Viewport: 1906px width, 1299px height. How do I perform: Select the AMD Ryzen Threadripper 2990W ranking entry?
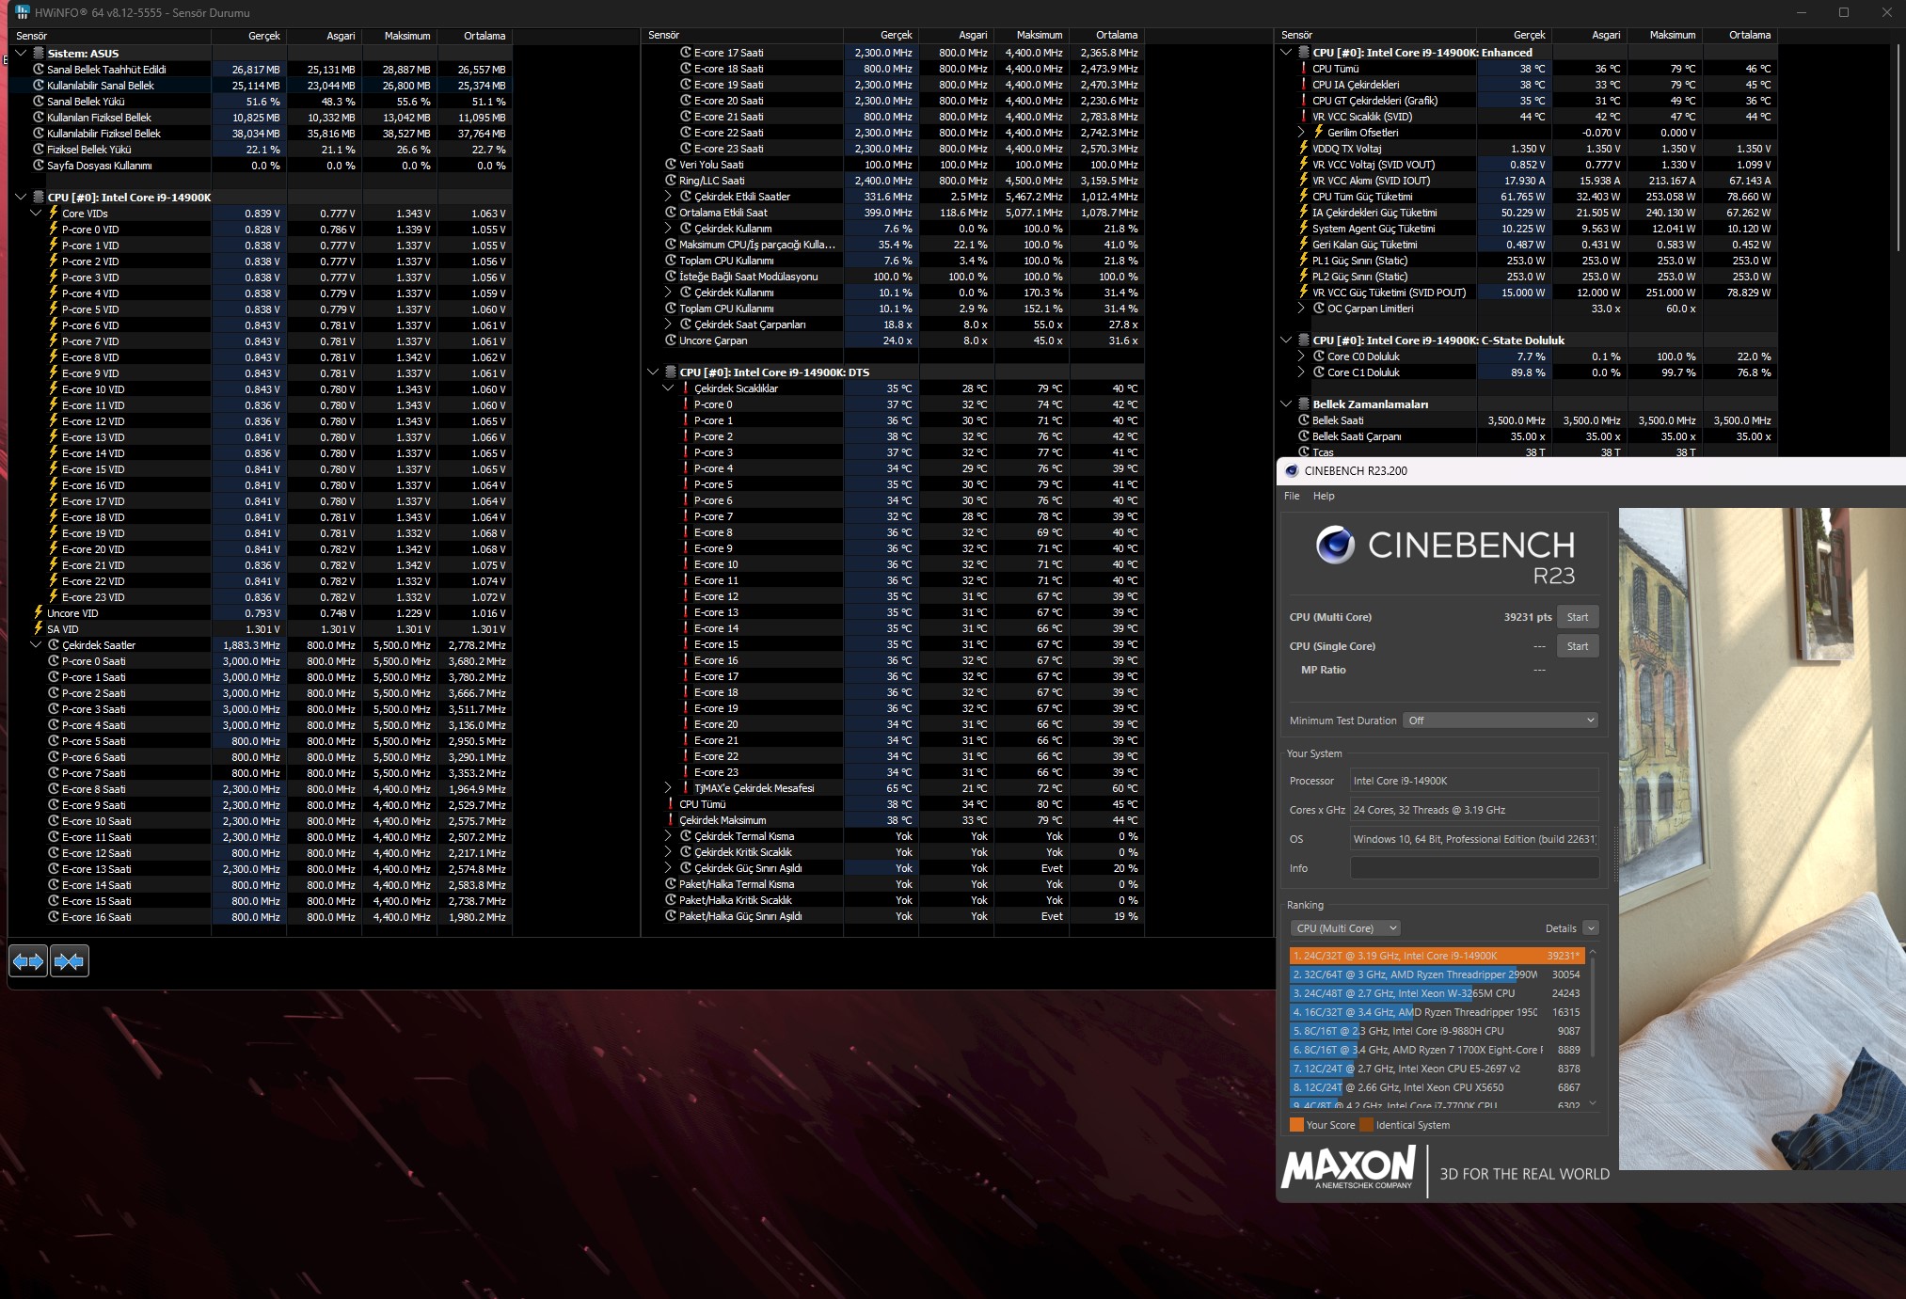coord(1437,974)
